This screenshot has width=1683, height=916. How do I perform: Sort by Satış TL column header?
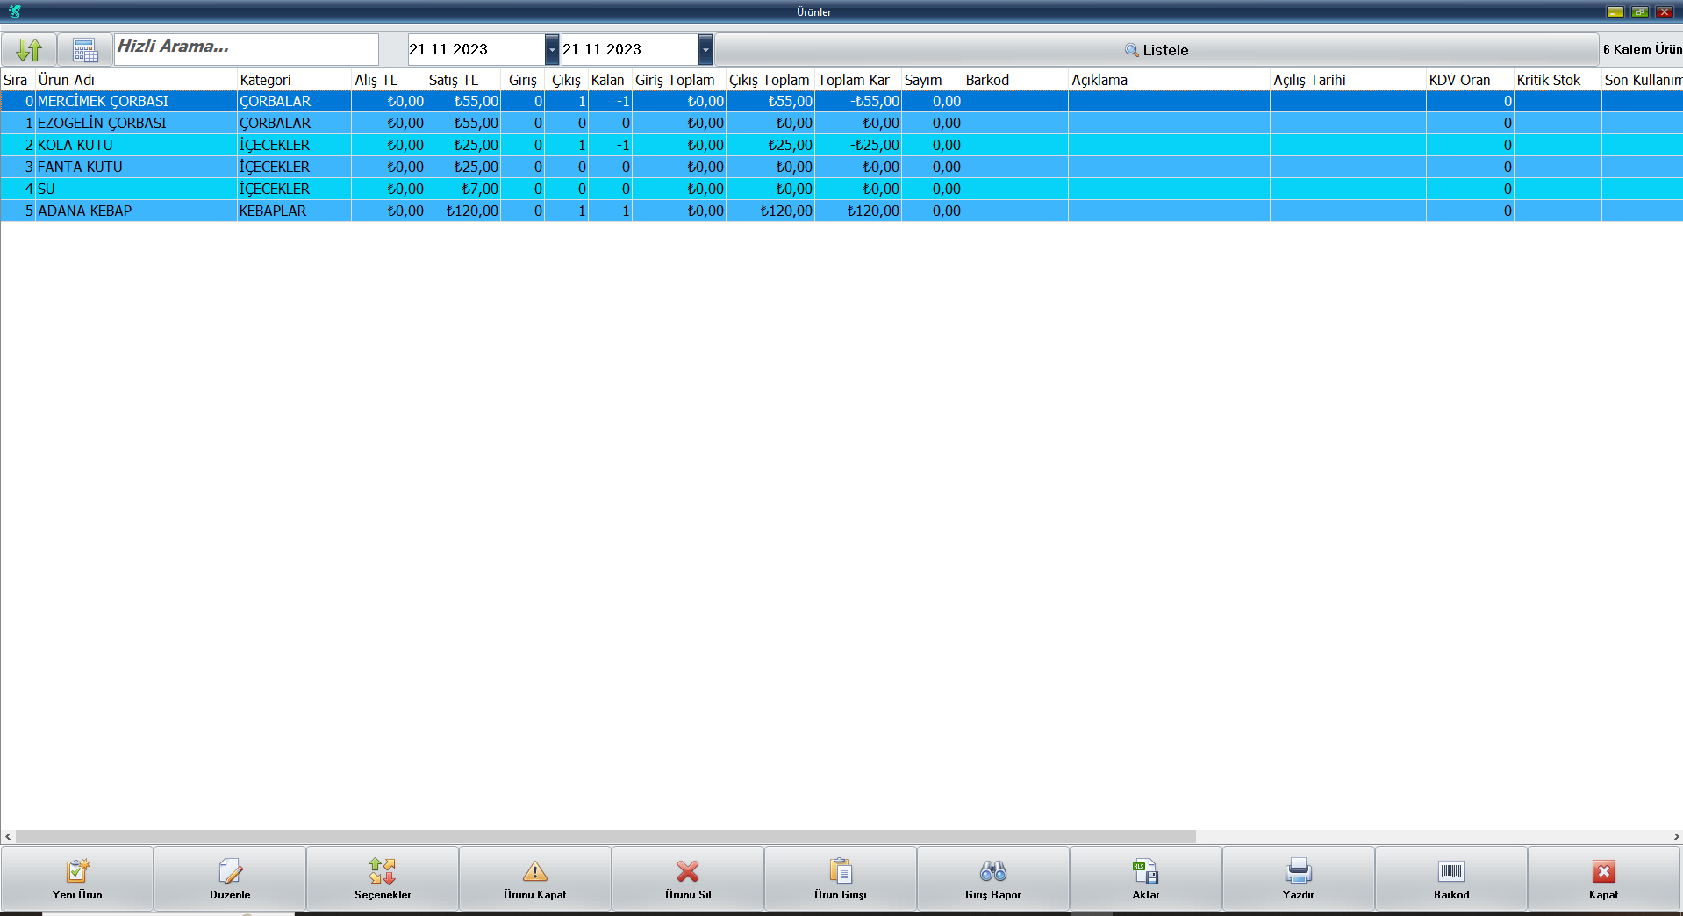tap(463, 80)
